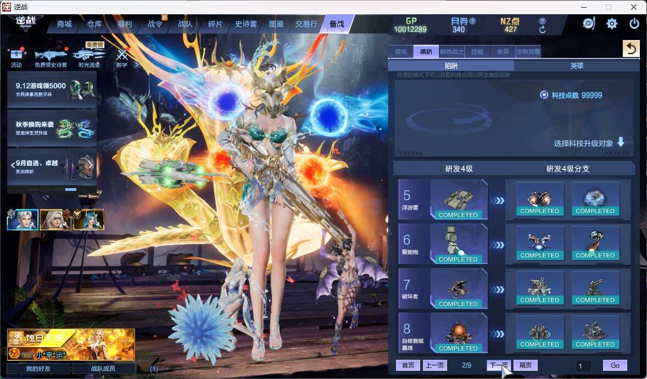Click the return arrow back icon
The image size is (647, 379).
(x=631, y=49)
